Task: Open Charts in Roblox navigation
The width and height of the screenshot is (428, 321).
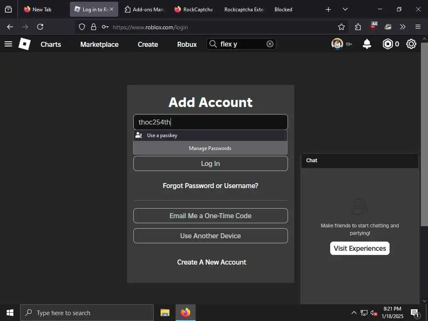Action: pyautogui.click(x=51, y=44)
